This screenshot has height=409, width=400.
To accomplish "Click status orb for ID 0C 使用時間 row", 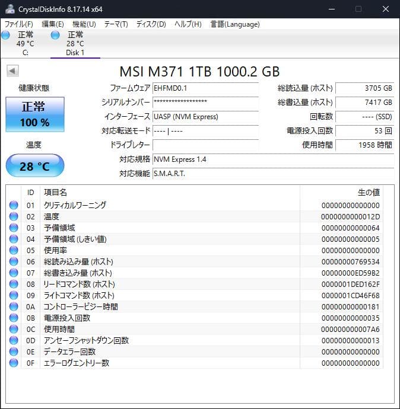I will pyautogui.click(x=14, y=329).
